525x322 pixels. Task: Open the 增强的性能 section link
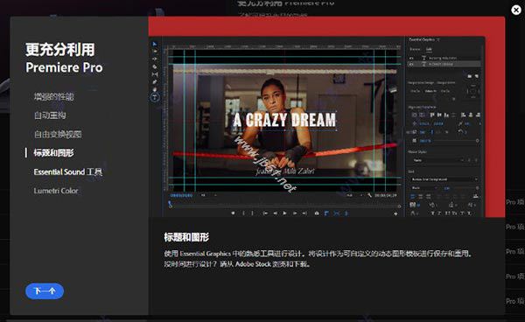tap(53, 97)
